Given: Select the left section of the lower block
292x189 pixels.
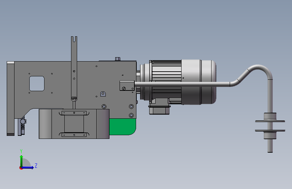Looking at the screenshot, I should tap(45, 124).
